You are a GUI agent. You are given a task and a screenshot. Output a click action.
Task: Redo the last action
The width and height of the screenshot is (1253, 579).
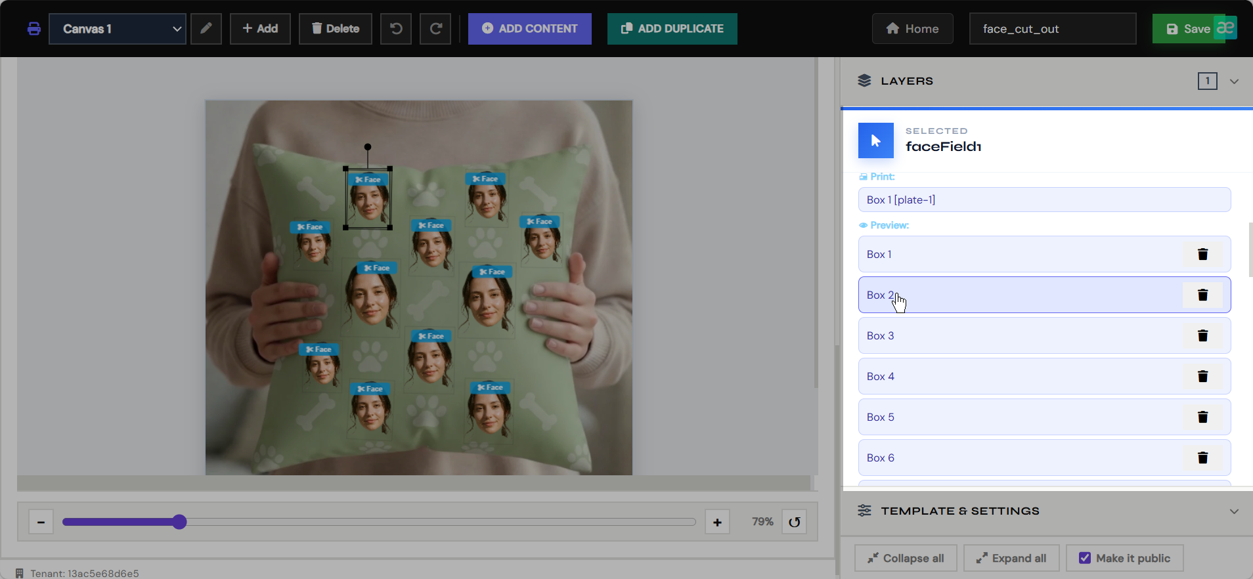435,29
